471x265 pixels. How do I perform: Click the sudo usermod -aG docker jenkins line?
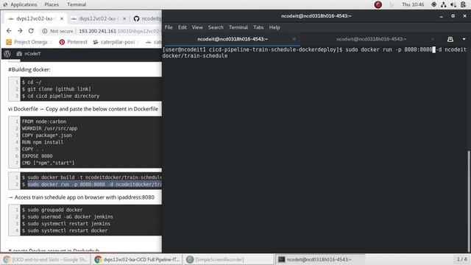pos(68,216)
